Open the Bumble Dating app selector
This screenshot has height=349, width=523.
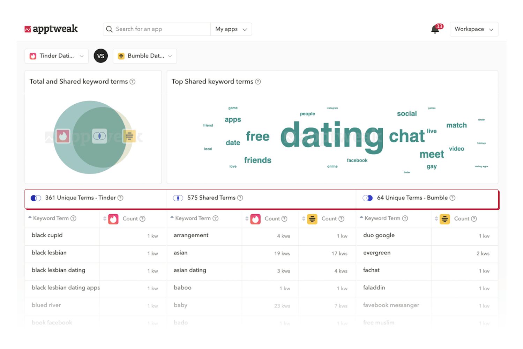click(145, 56)
